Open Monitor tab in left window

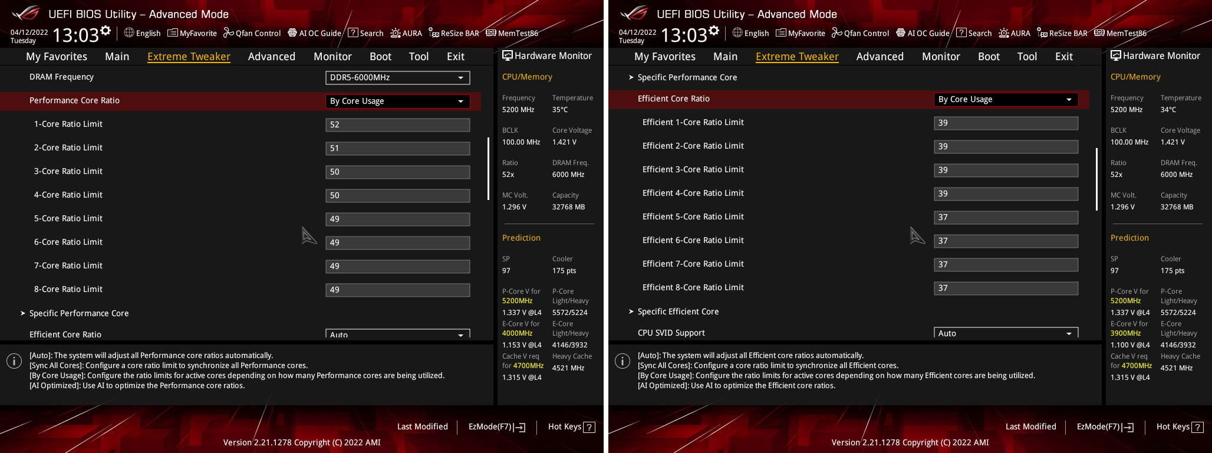(332, 57)
